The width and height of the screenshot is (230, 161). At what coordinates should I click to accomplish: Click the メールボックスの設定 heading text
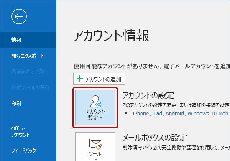(155, 138)
